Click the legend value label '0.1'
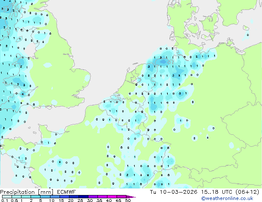Screen dimensions: 262x202 pos(5,200)
